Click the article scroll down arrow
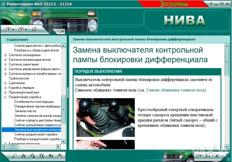 click(x=227, y=146)
